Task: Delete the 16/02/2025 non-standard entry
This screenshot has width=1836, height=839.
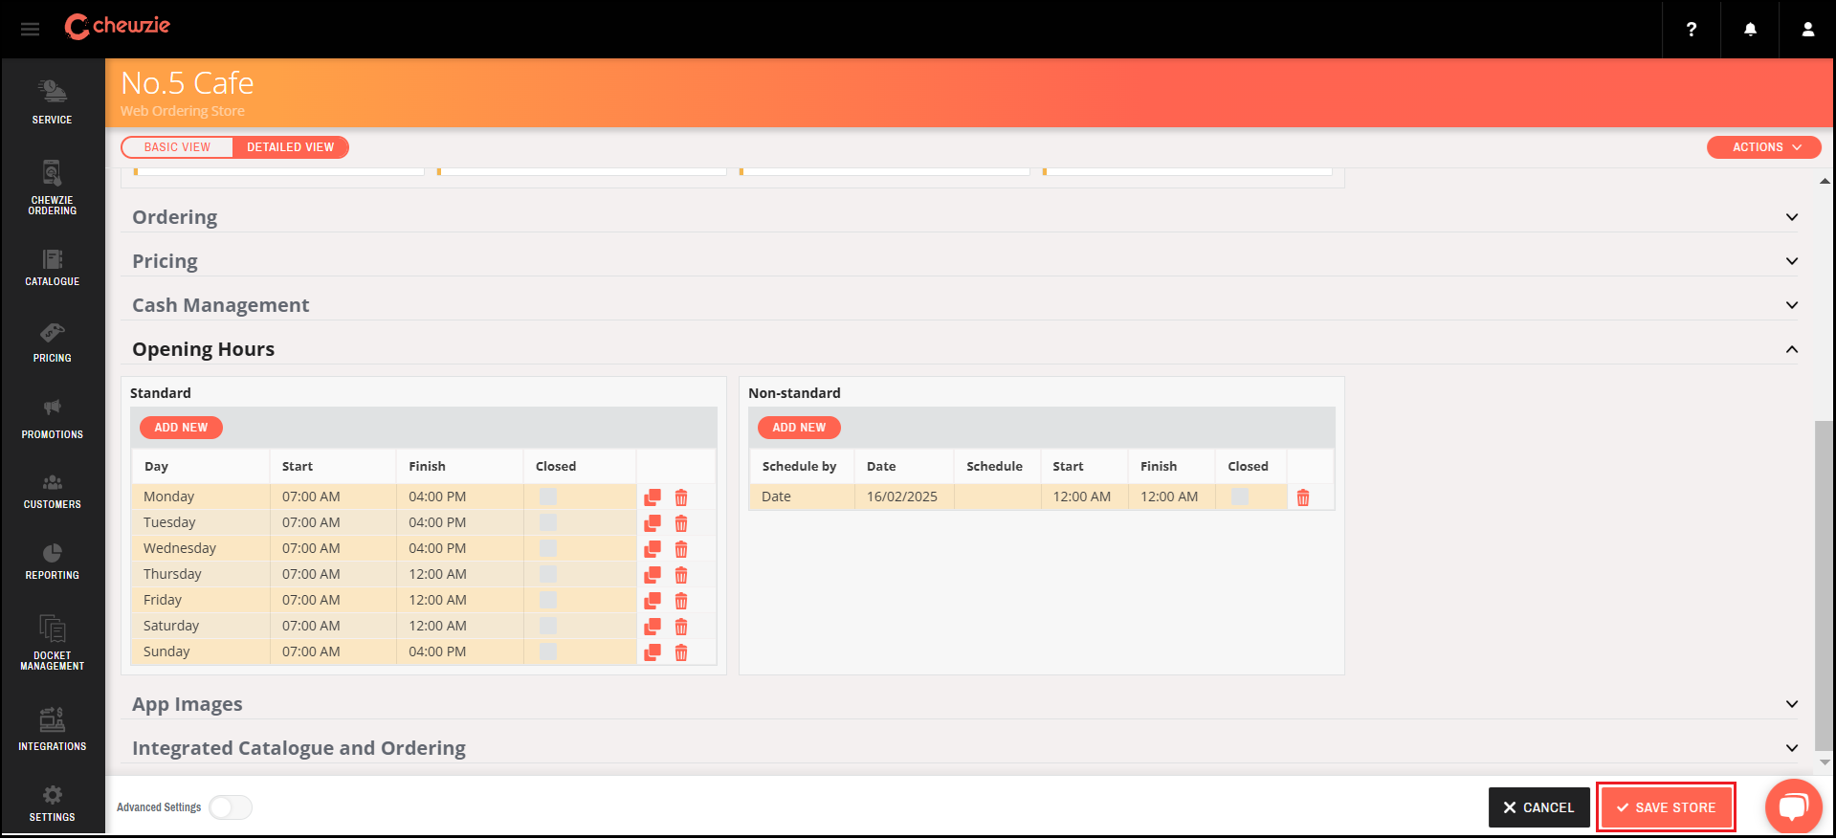Action: point(1303,497)
